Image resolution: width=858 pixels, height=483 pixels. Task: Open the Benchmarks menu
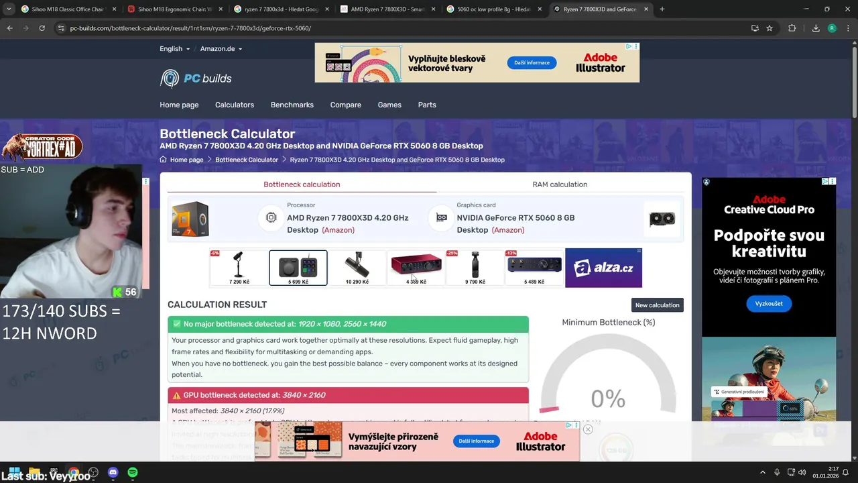(292, 105)
